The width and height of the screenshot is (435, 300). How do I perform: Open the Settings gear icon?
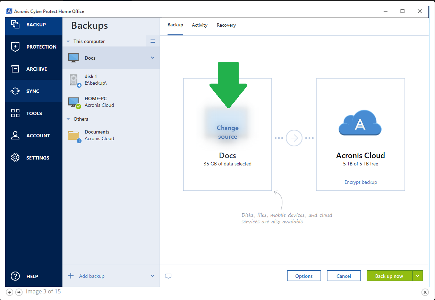click(x=15, y=158)
